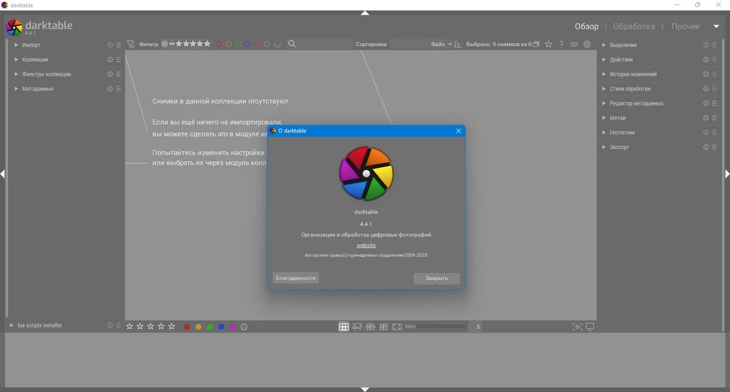Apply red color label in bottom bar

[x=187, y=327]
